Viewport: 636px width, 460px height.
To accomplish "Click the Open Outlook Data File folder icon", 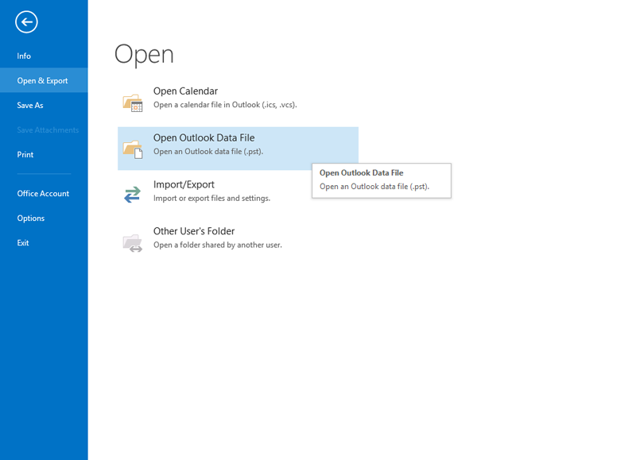I will [133, 149].
